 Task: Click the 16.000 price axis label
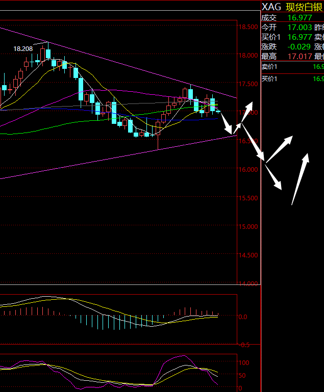coord(248,170)
